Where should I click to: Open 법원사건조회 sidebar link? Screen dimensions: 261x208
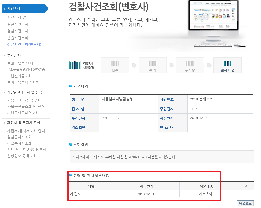18,38
